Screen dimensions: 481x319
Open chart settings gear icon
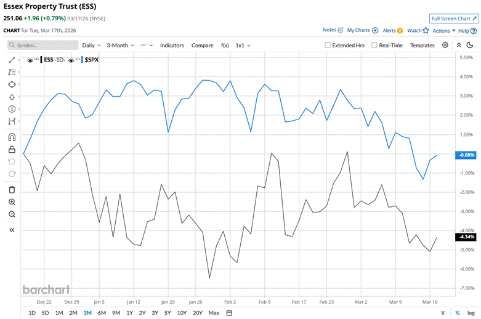pyautogui.click(x=445, y=45)
